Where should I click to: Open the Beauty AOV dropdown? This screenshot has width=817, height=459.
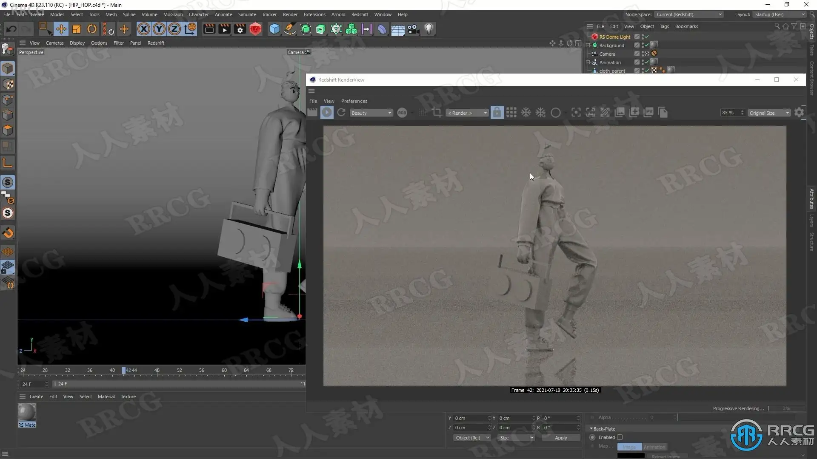tap(371, 113)
